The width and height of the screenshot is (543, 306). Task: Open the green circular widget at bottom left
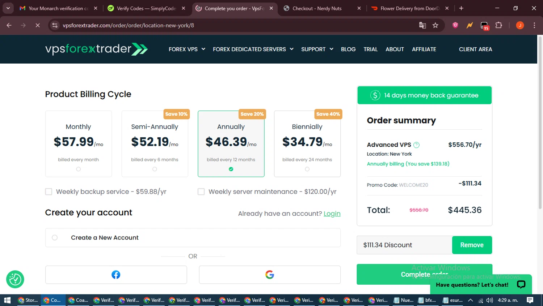click(15, 279)
